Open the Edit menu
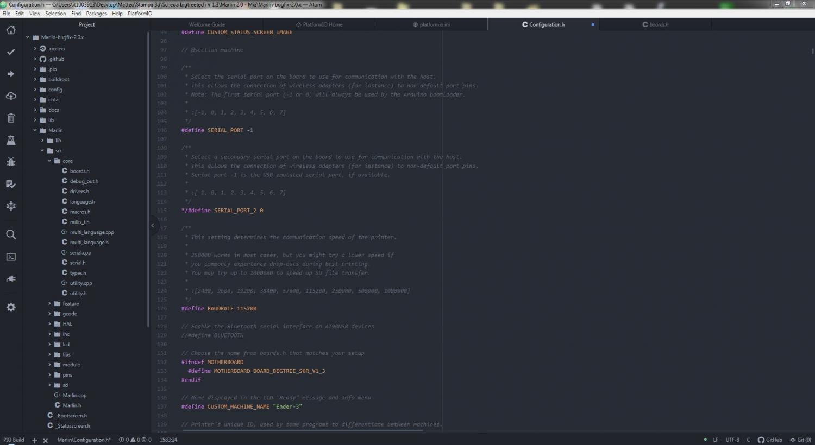Screen dimensions: 815x445 [x=20, y=14]
